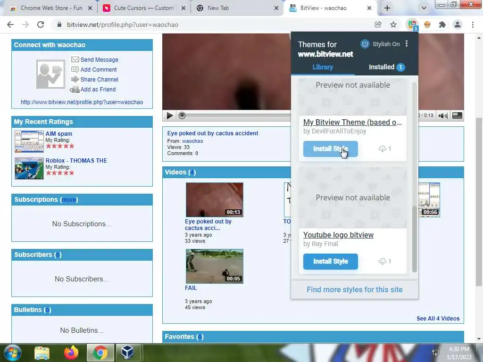View site info lock icon
Image resolution: width=483 pixels, height=362 pixels.
59,25
